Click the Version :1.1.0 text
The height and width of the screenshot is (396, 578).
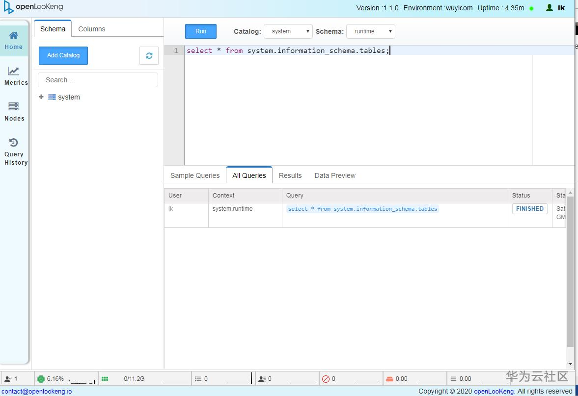click(x=377, y=8)
